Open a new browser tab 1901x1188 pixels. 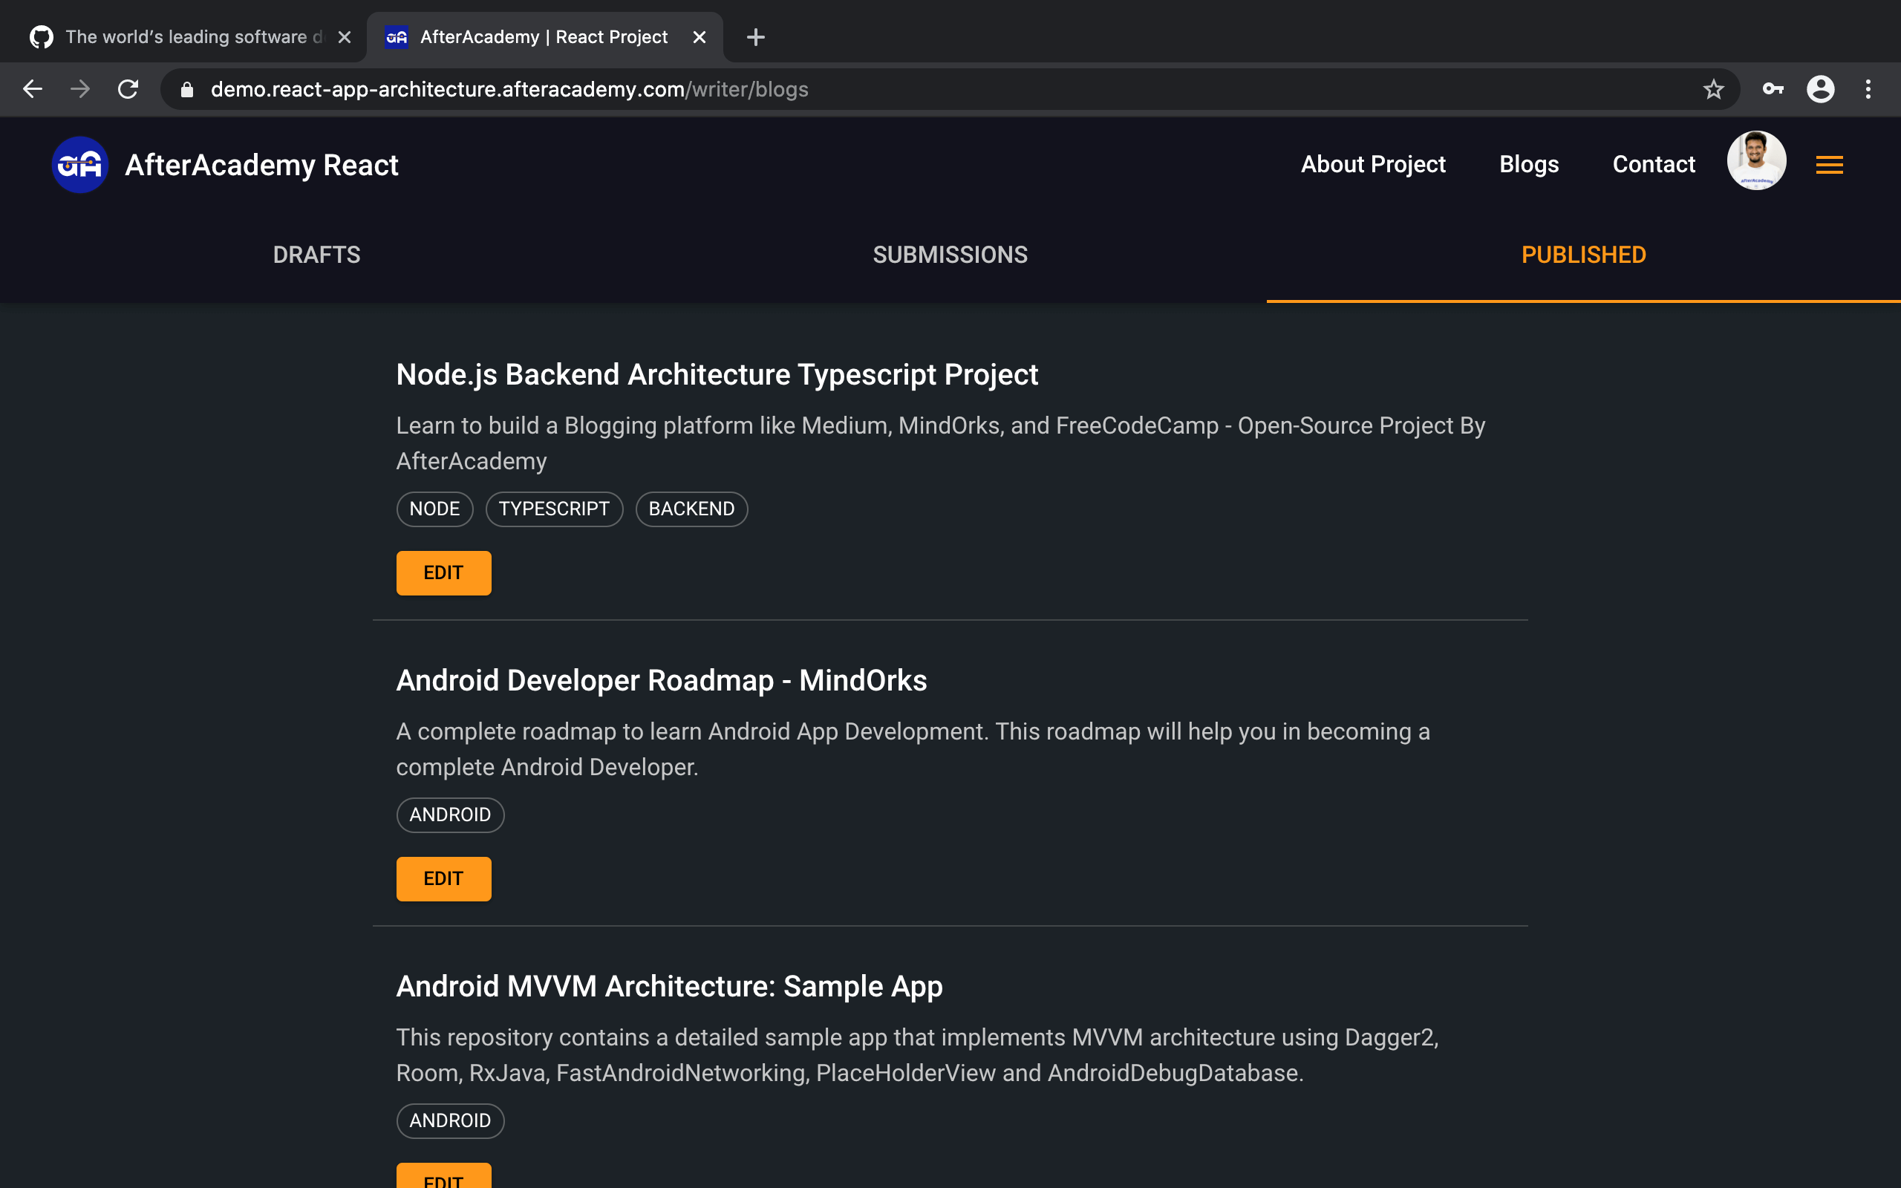coord(755,37)
